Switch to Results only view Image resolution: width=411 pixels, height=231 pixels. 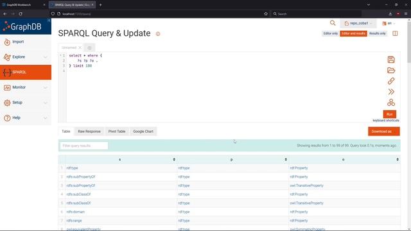377,33
